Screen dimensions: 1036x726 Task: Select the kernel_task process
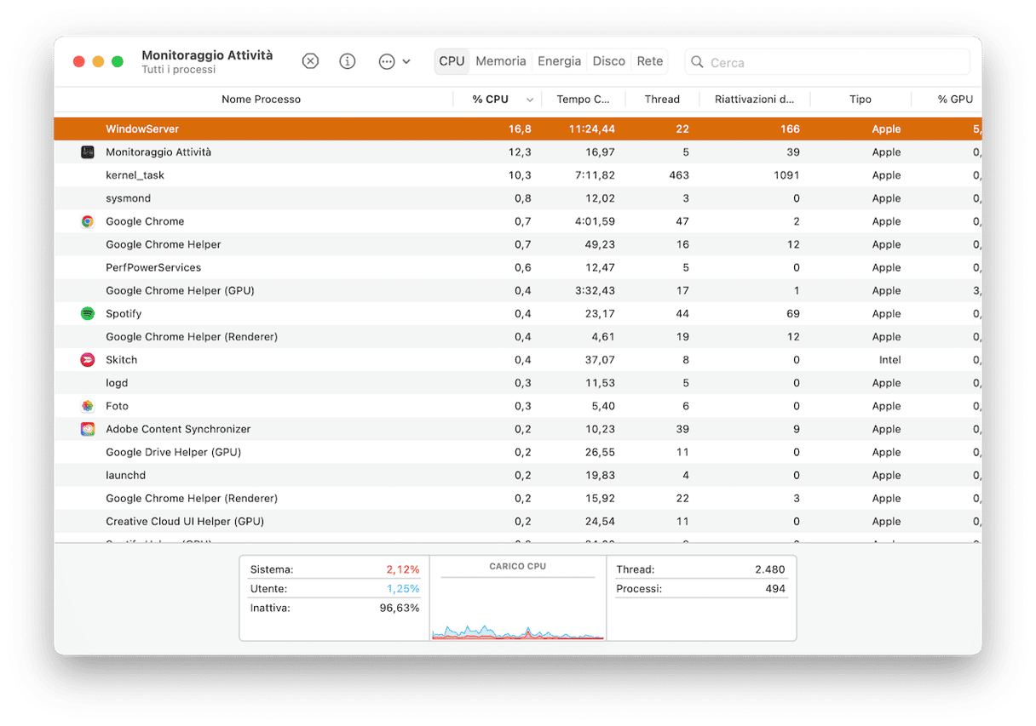(x=518, y=175)
